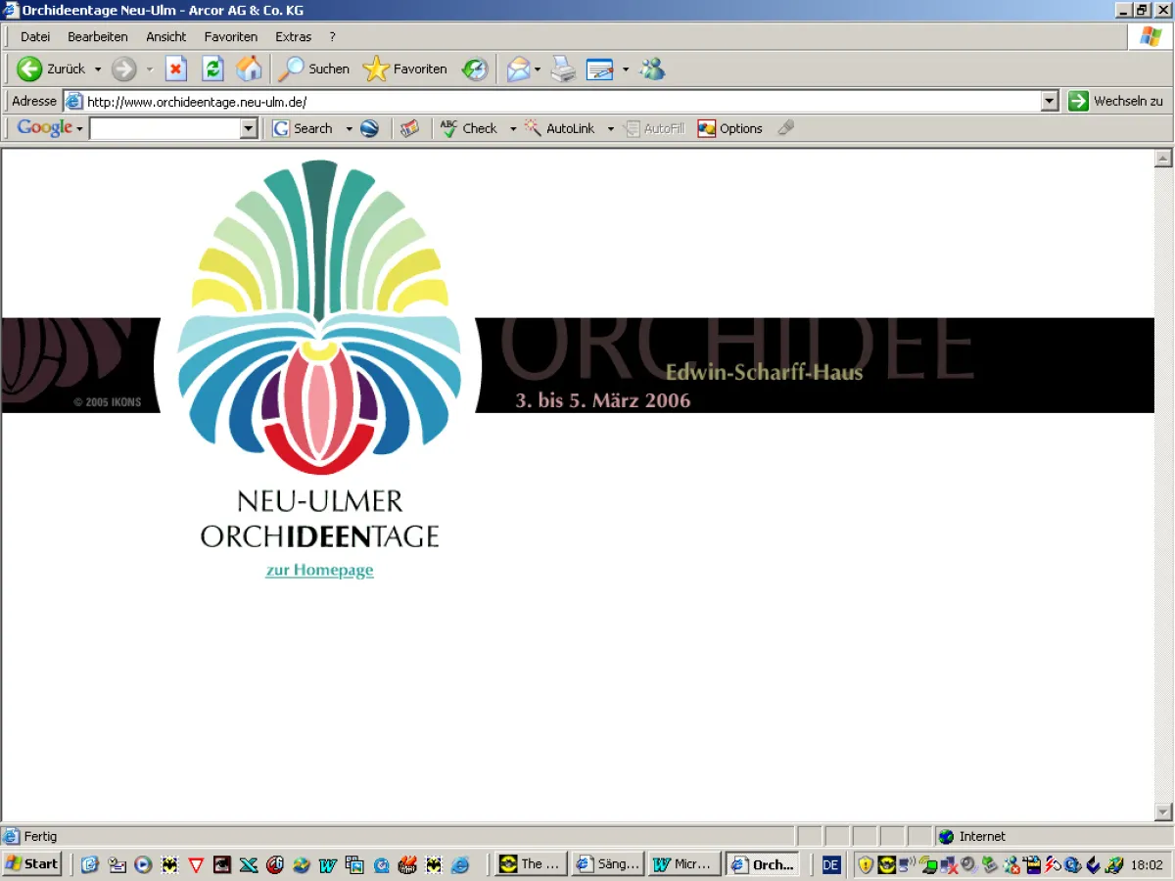
Task: Run a spell Check with the Google toolbar
Action: click(x=470, y=128)
